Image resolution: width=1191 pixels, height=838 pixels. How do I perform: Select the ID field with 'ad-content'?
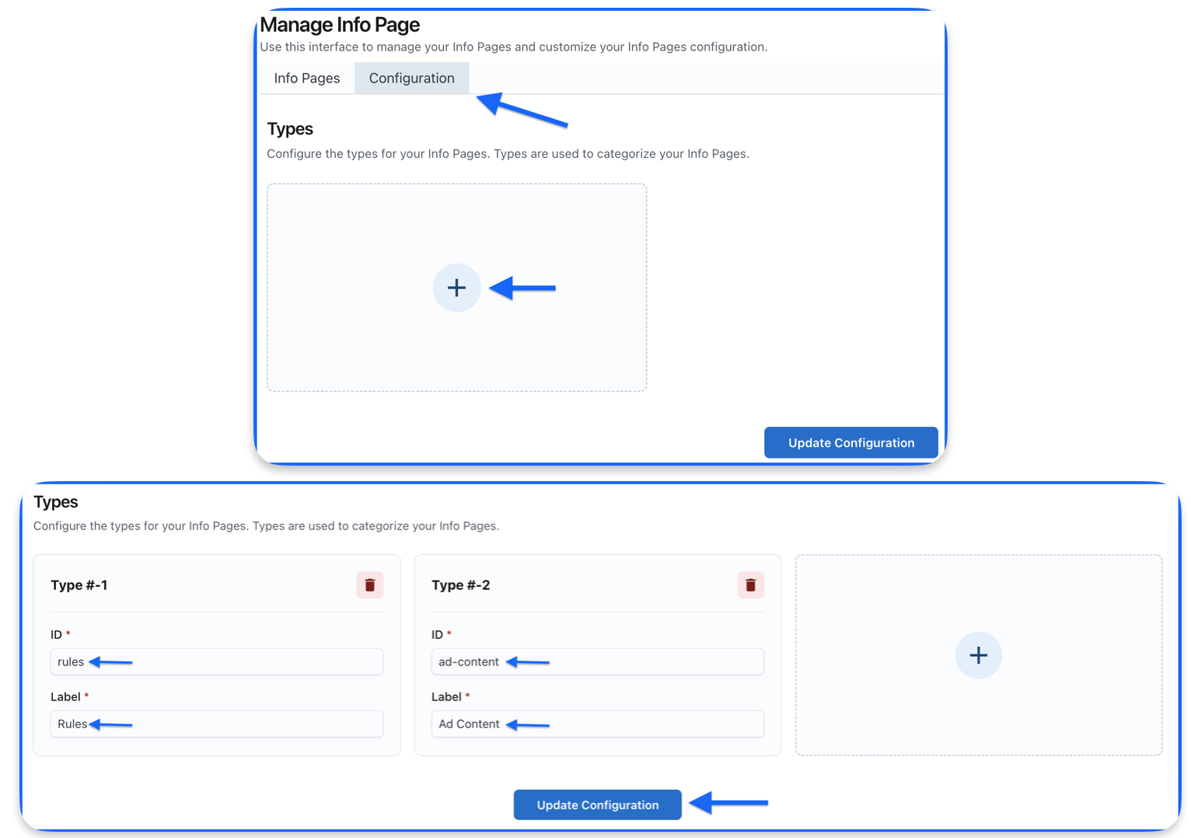(597, 662)
